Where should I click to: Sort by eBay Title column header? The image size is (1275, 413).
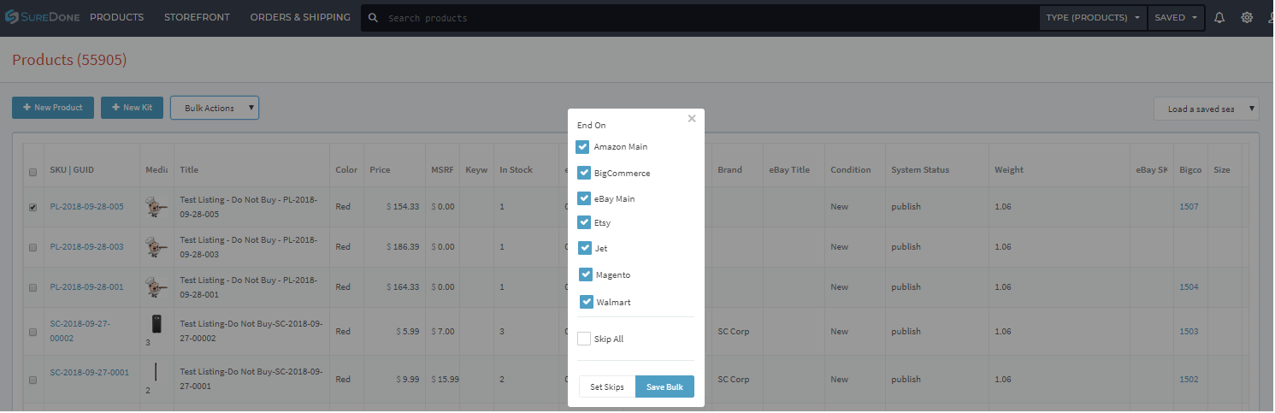[788, 170]
